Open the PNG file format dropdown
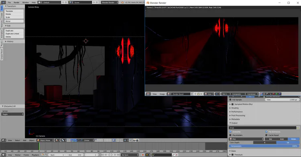Screen dimensions: 301x157 coord(246,139)
